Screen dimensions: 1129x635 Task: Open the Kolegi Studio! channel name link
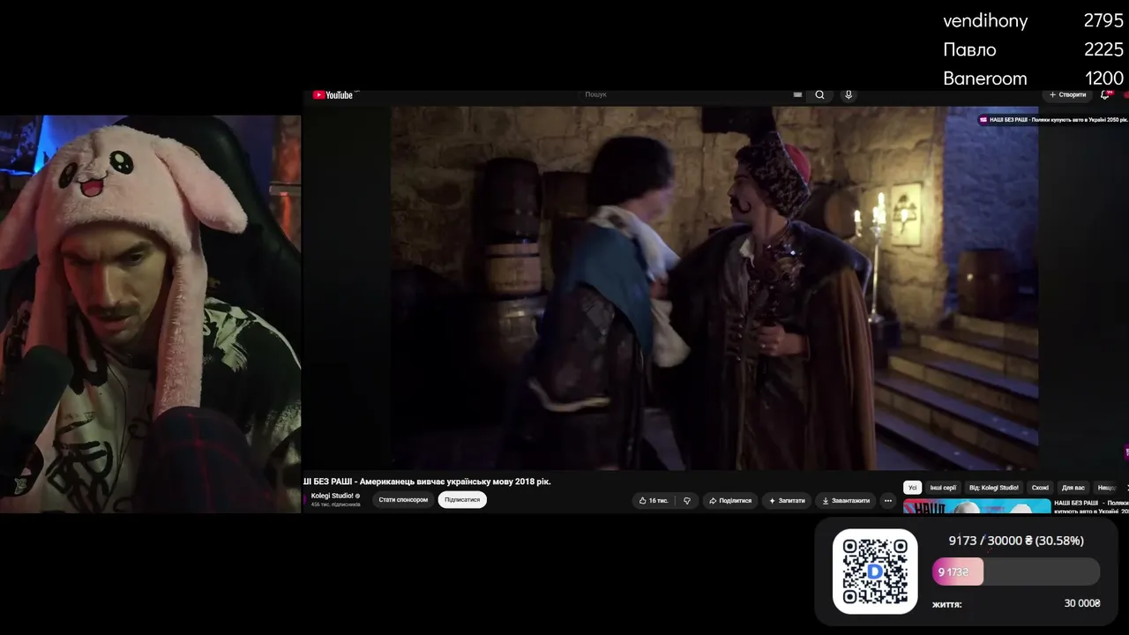333,496
